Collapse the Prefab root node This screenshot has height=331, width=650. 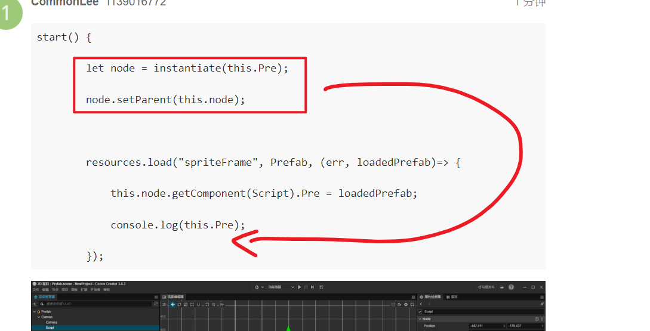pos(35,311)
